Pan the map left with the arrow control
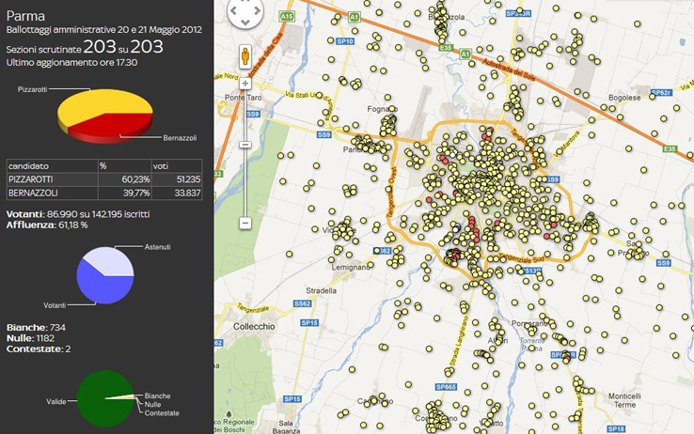 (x=234, y=11)
